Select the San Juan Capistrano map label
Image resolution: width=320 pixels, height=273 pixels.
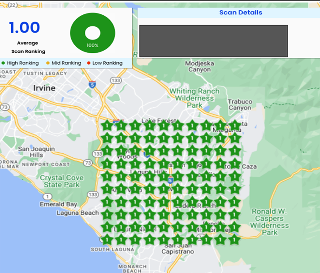pos(179,248)
